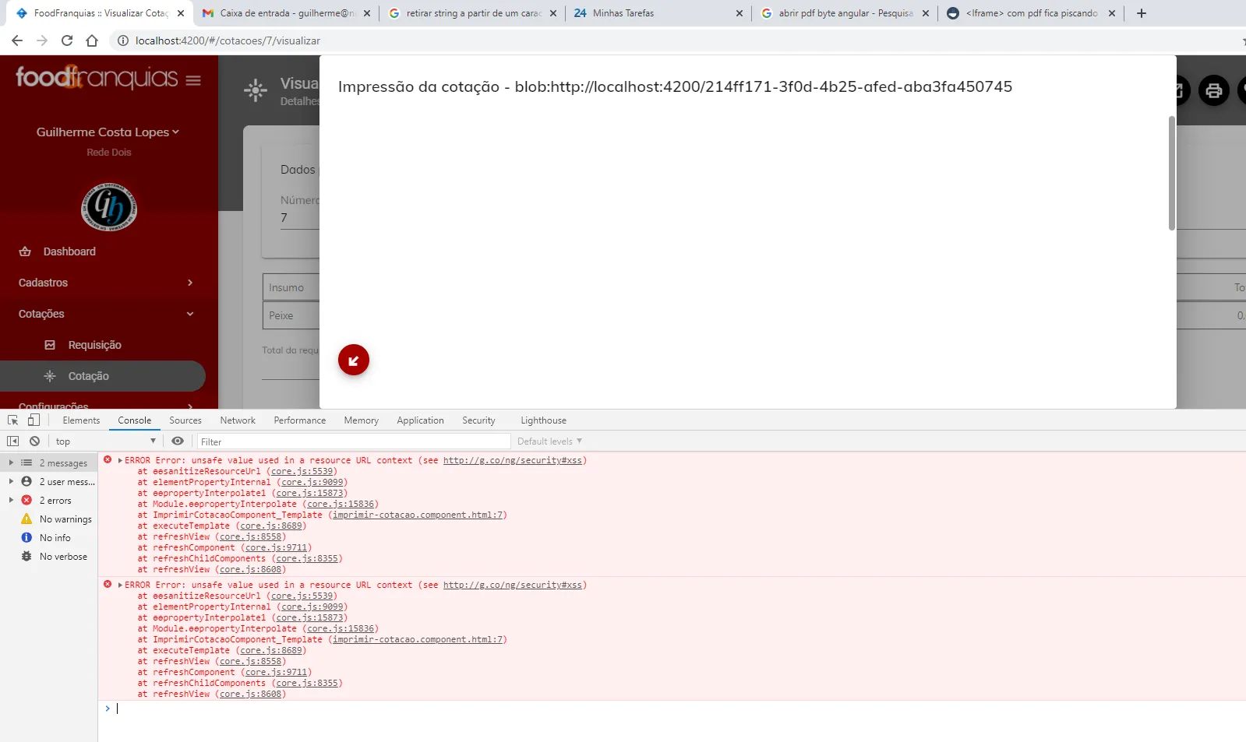The width and height of the screenshot is (1246, 742).
Task: Switch to the Network tab in DevTools
Action: tap(238, 420)
